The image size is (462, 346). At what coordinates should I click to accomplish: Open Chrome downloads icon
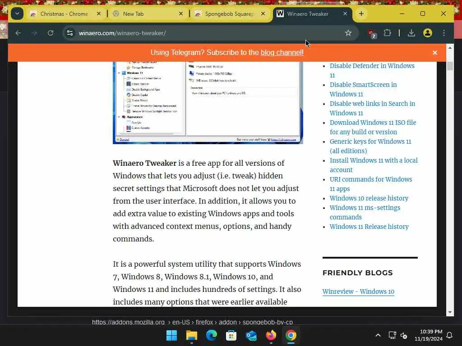point(411,33)
